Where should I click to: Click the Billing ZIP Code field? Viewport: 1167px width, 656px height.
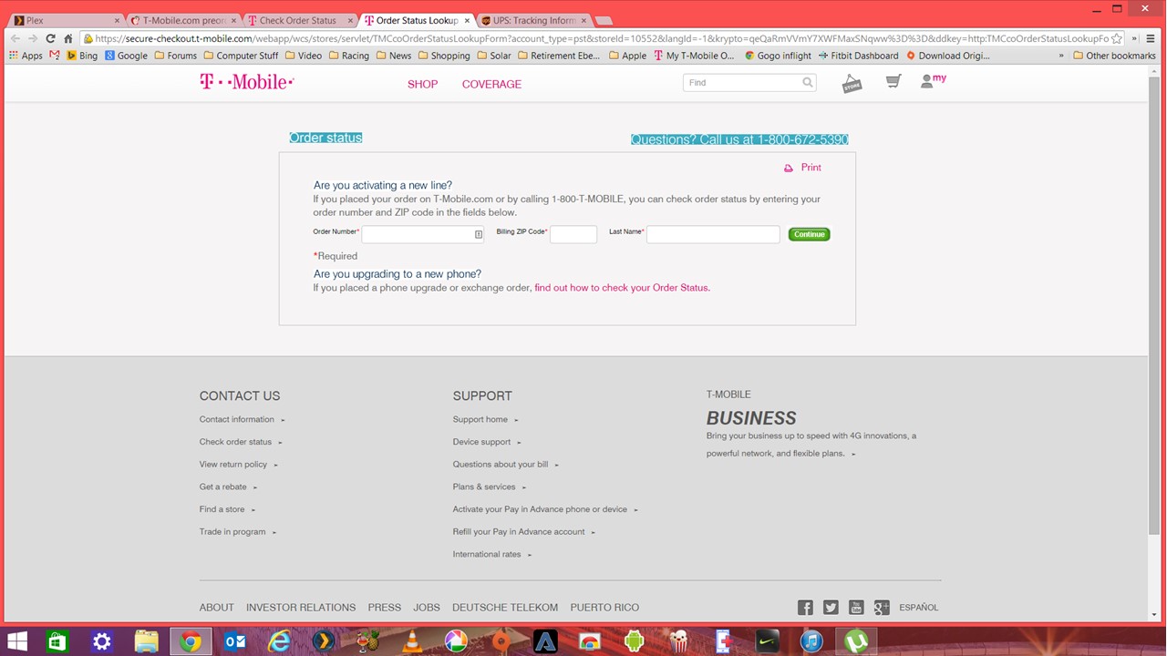coord(573,234)
